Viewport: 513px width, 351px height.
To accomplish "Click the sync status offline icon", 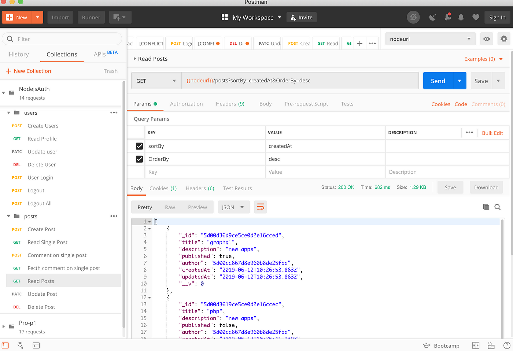I will (x=413, y=17).
